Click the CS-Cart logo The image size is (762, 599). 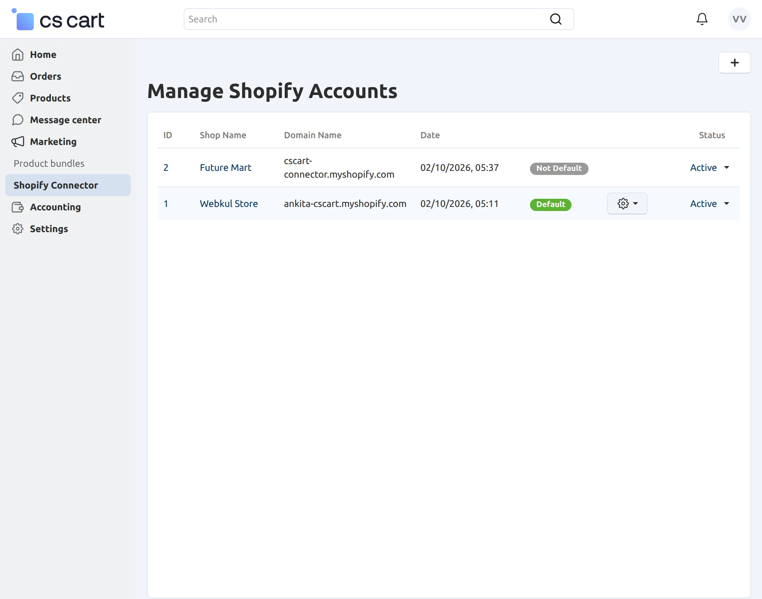(58, 20)
